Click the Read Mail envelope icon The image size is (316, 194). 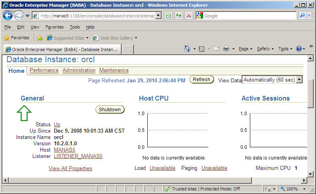point(217,49)
